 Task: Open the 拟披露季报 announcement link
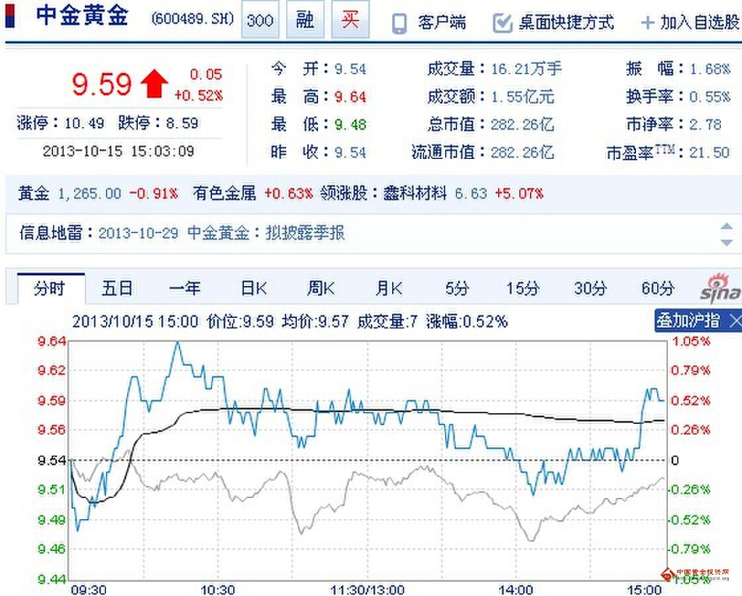point(305,232)
